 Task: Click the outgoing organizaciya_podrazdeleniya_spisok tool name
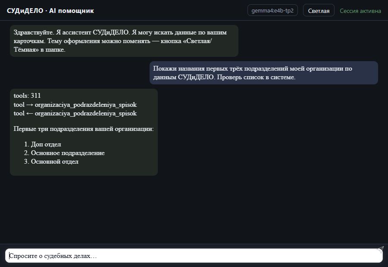tap(86, 105)
